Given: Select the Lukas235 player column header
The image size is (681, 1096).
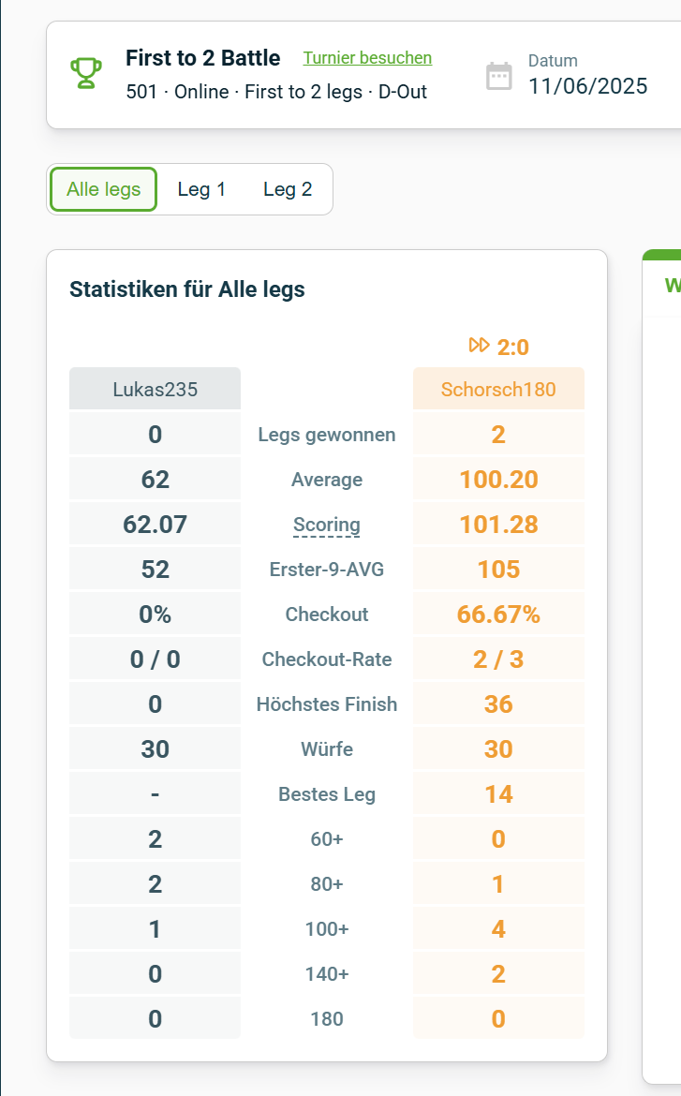Looking at the screenshot, I should click(154, 388).
